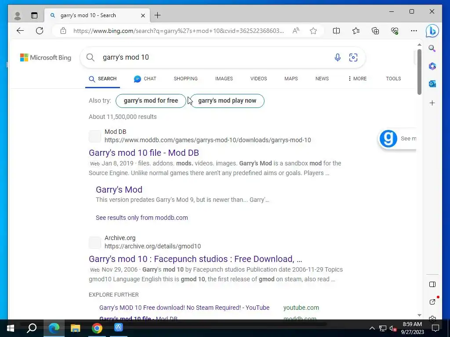This screenshot has width=450, height=337.
Task: Open Collections icon
Action: click(375, 31)
